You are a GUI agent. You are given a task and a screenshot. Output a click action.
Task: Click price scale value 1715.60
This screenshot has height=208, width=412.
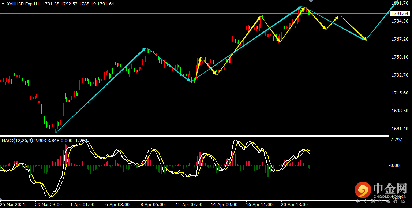coord(400,93)
